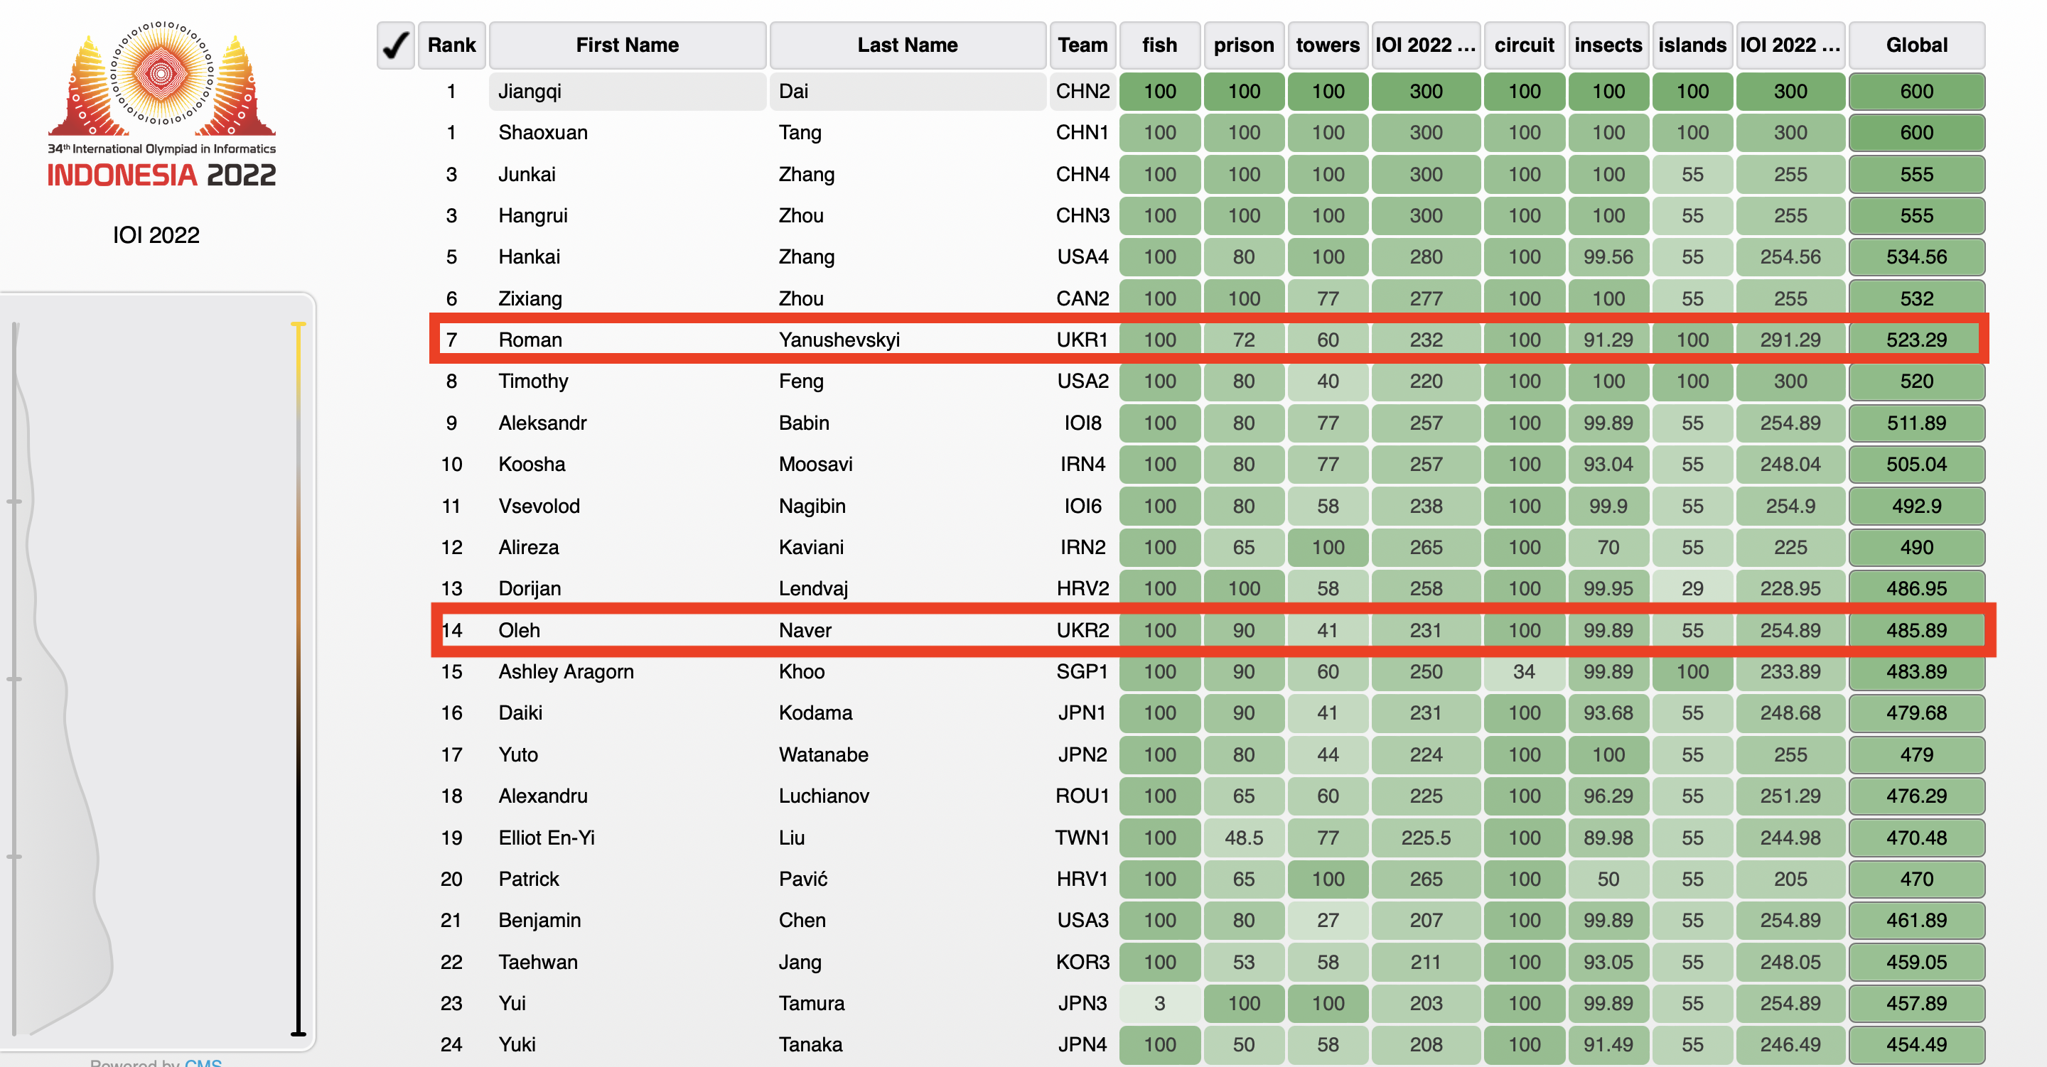Sort by the insects task column

click(x=1608, y=45)
